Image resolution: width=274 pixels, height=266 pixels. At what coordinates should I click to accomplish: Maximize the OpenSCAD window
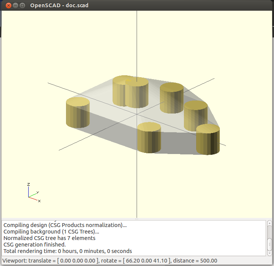click(22, 5)
